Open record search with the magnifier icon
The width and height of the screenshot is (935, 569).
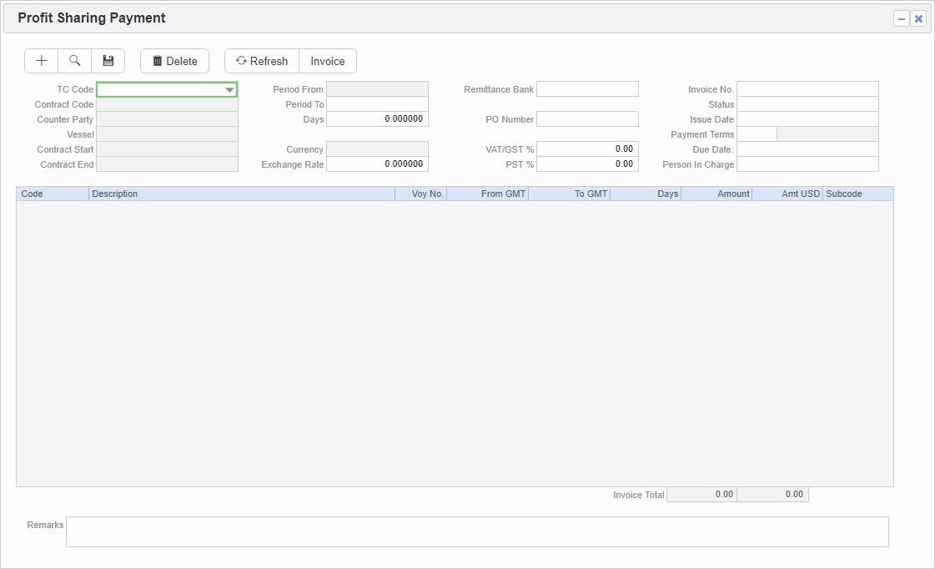click(x=74, y=60)
